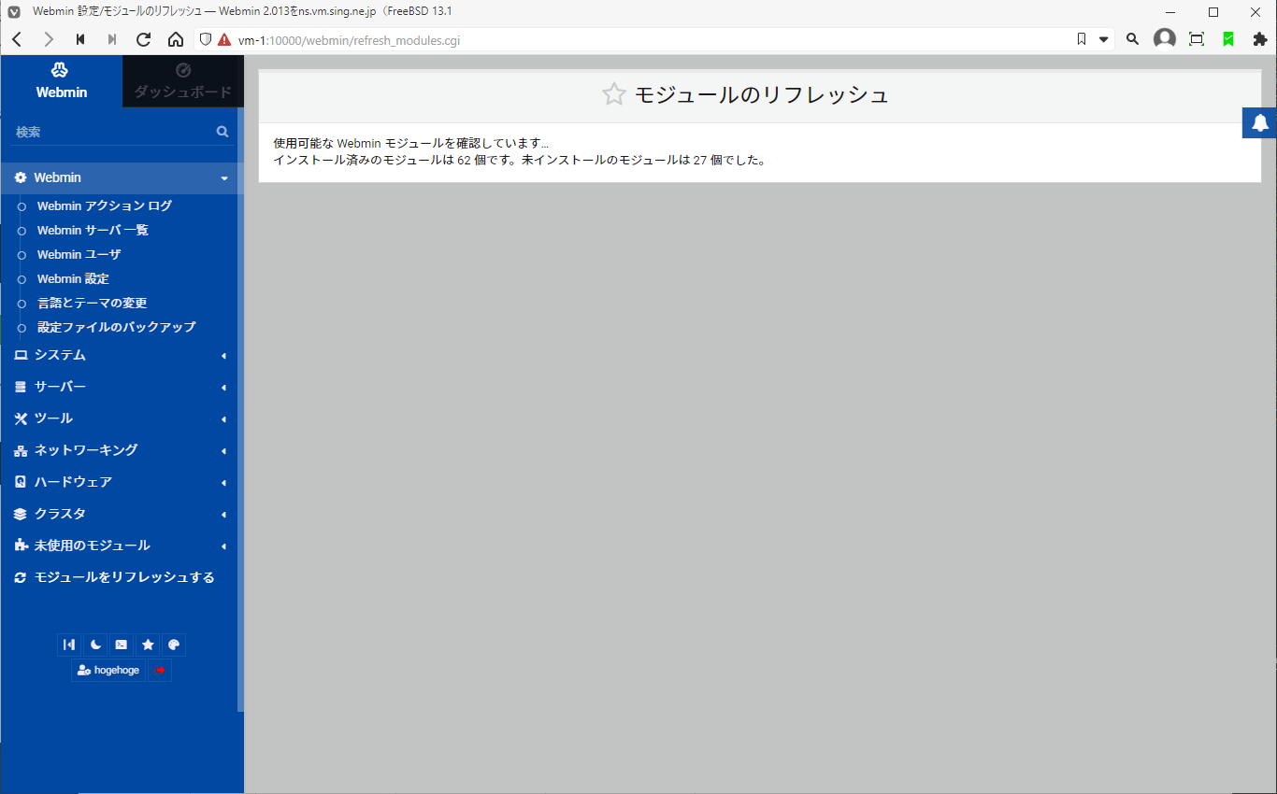Switch to the Webmin sidebar tab

62,81
